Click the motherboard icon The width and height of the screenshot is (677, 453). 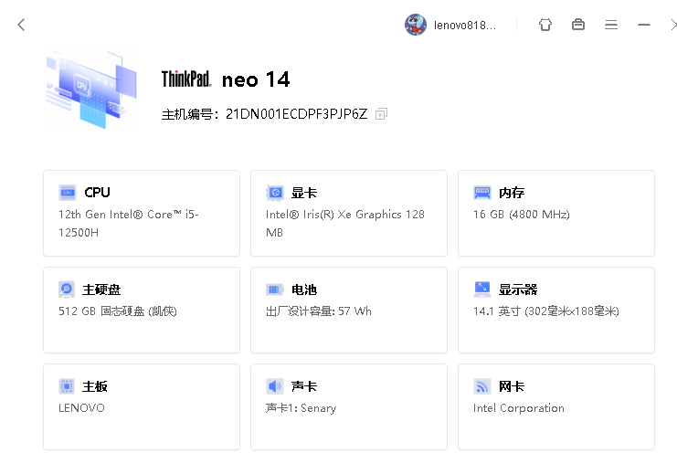(67, 386)
